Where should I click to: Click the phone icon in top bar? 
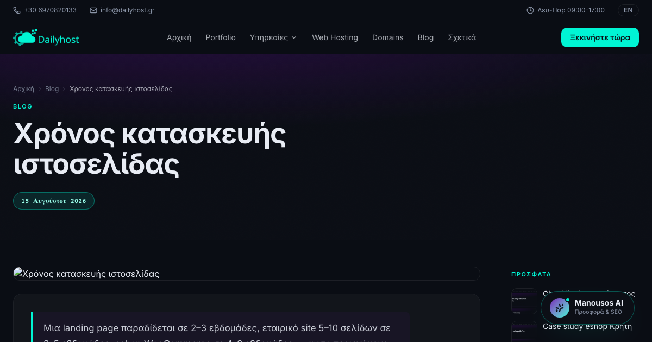pyautogui.click(x=17, y=10)
